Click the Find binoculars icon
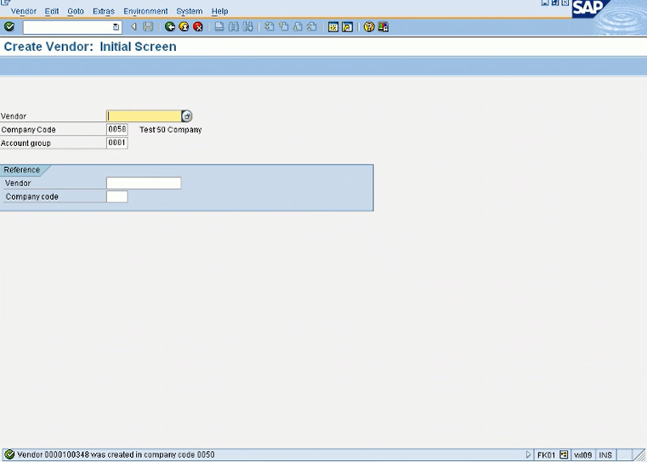The height and width of the screenshot is (462, 647). click(234, 27)
